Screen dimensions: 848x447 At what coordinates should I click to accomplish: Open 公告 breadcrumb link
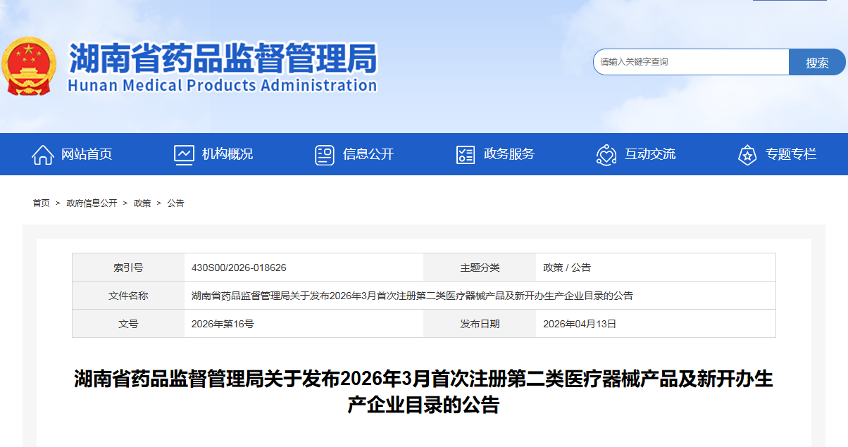click(x=175, y=203)
